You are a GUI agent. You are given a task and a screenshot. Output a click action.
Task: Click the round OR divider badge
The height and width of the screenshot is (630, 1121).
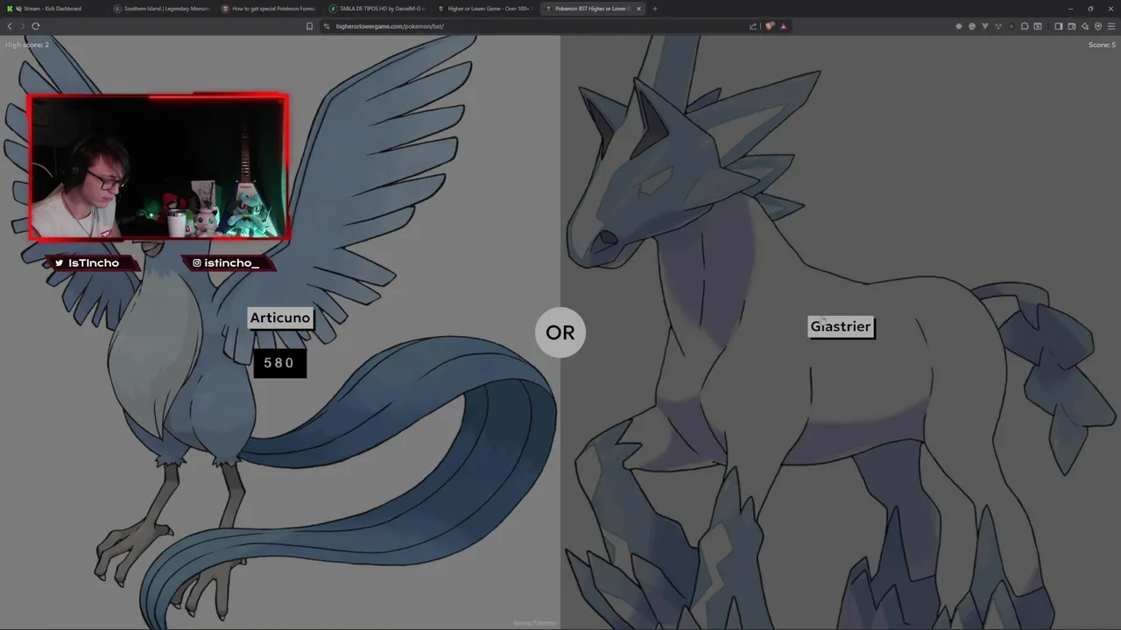tap(560, 332)
